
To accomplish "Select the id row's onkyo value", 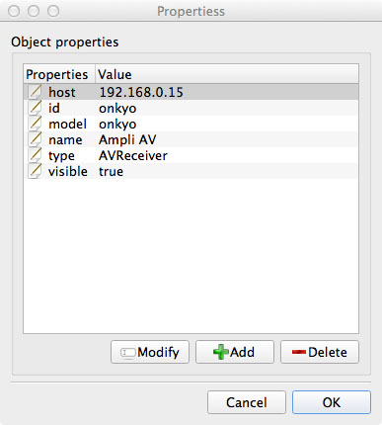I will 117,109.
